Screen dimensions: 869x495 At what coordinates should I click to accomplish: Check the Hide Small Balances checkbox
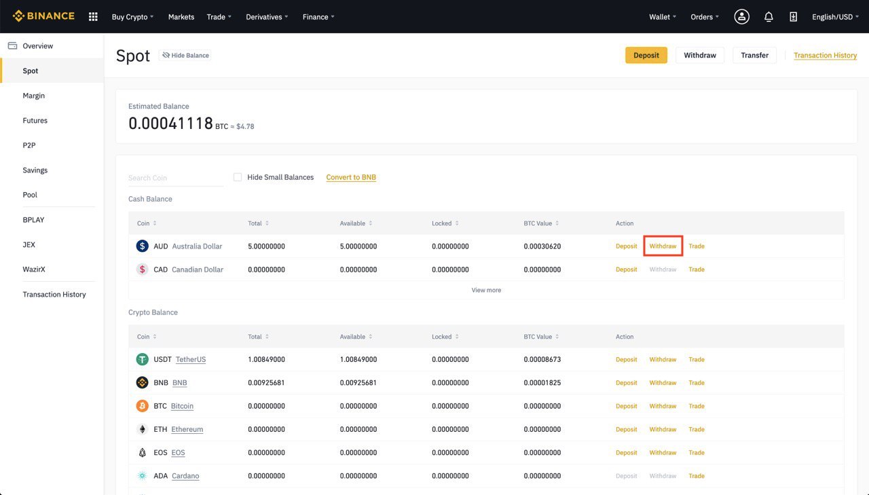[x=238, y=177]
